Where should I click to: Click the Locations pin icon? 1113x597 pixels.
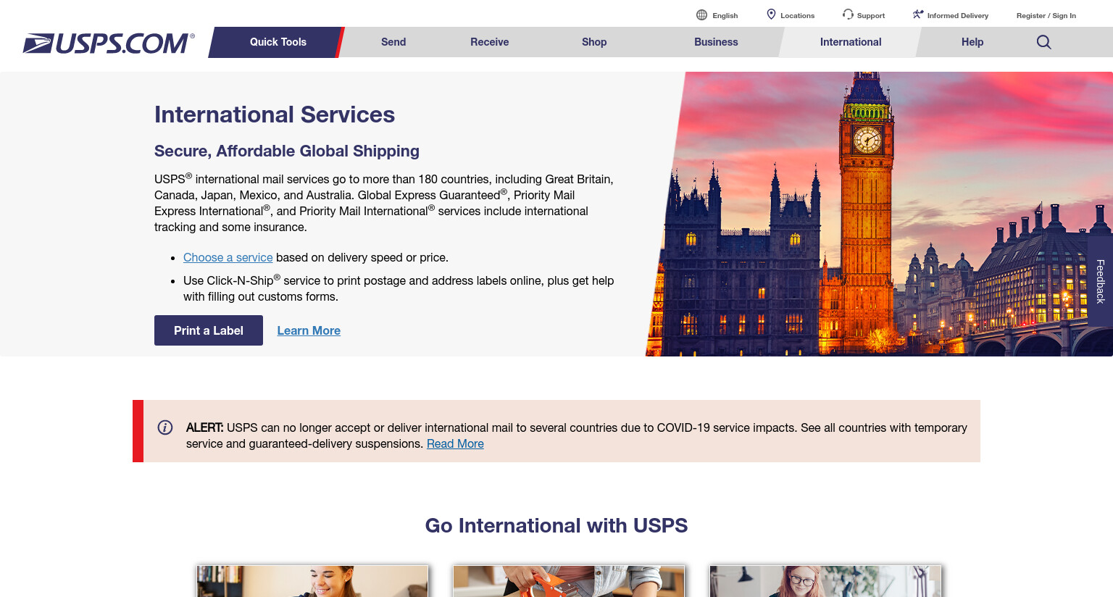(771, 14)
